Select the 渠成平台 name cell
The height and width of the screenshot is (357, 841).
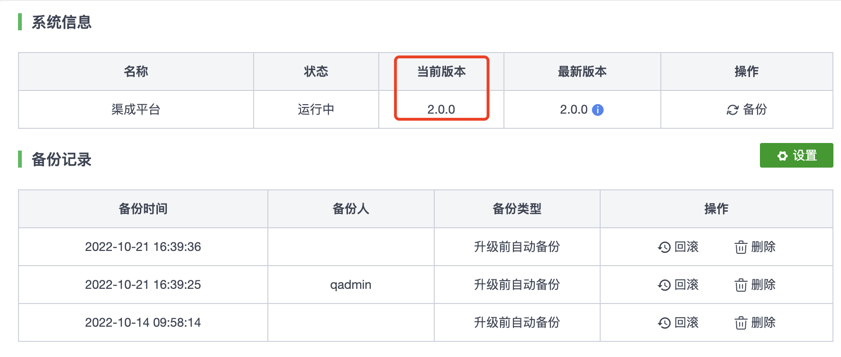click(136, 109)
